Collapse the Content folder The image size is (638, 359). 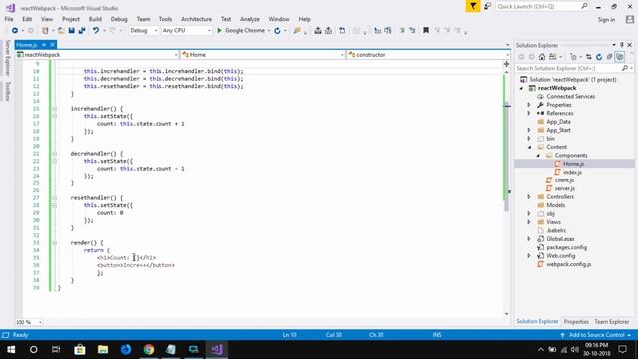point(529,147)
